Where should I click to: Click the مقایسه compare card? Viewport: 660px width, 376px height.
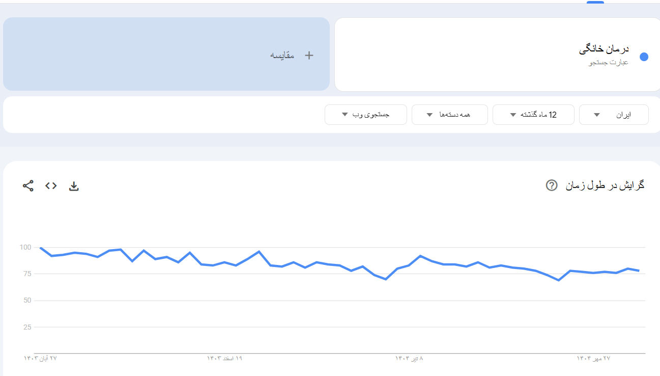[166, 54]
